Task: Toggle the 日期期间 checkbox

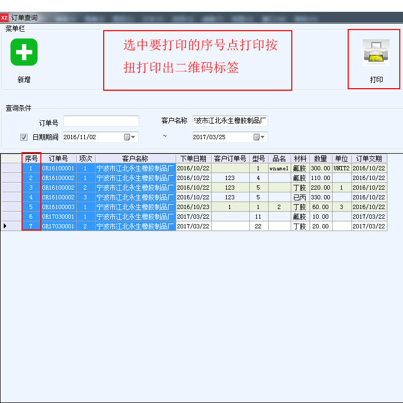Action: pos(24,137)
